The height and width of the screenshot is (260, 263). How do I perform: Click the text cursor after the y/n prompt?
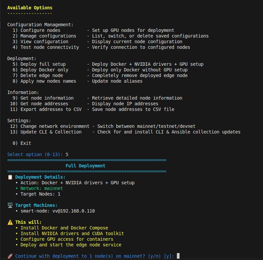tap(178, 256)
